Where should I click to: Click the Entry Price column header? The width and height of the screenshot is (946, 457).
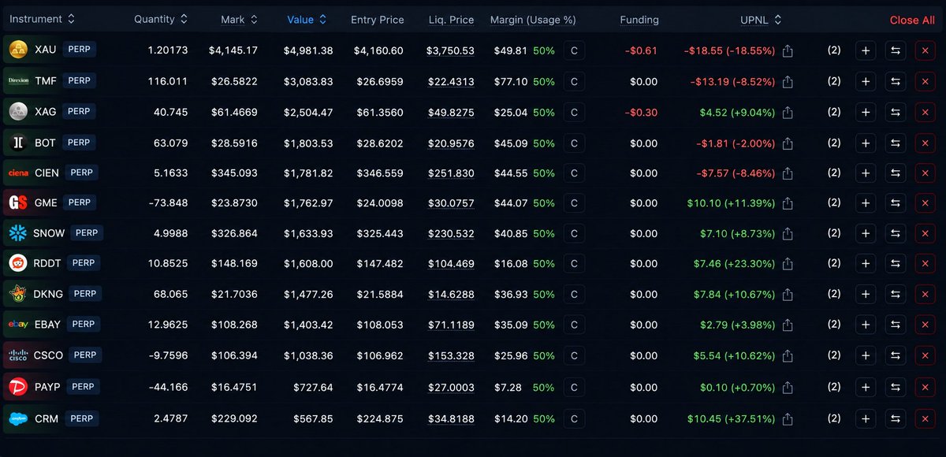pyautogui.click(x=377, y=20)
